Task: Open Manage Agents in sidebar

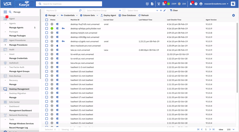Action: coord(16,28)
